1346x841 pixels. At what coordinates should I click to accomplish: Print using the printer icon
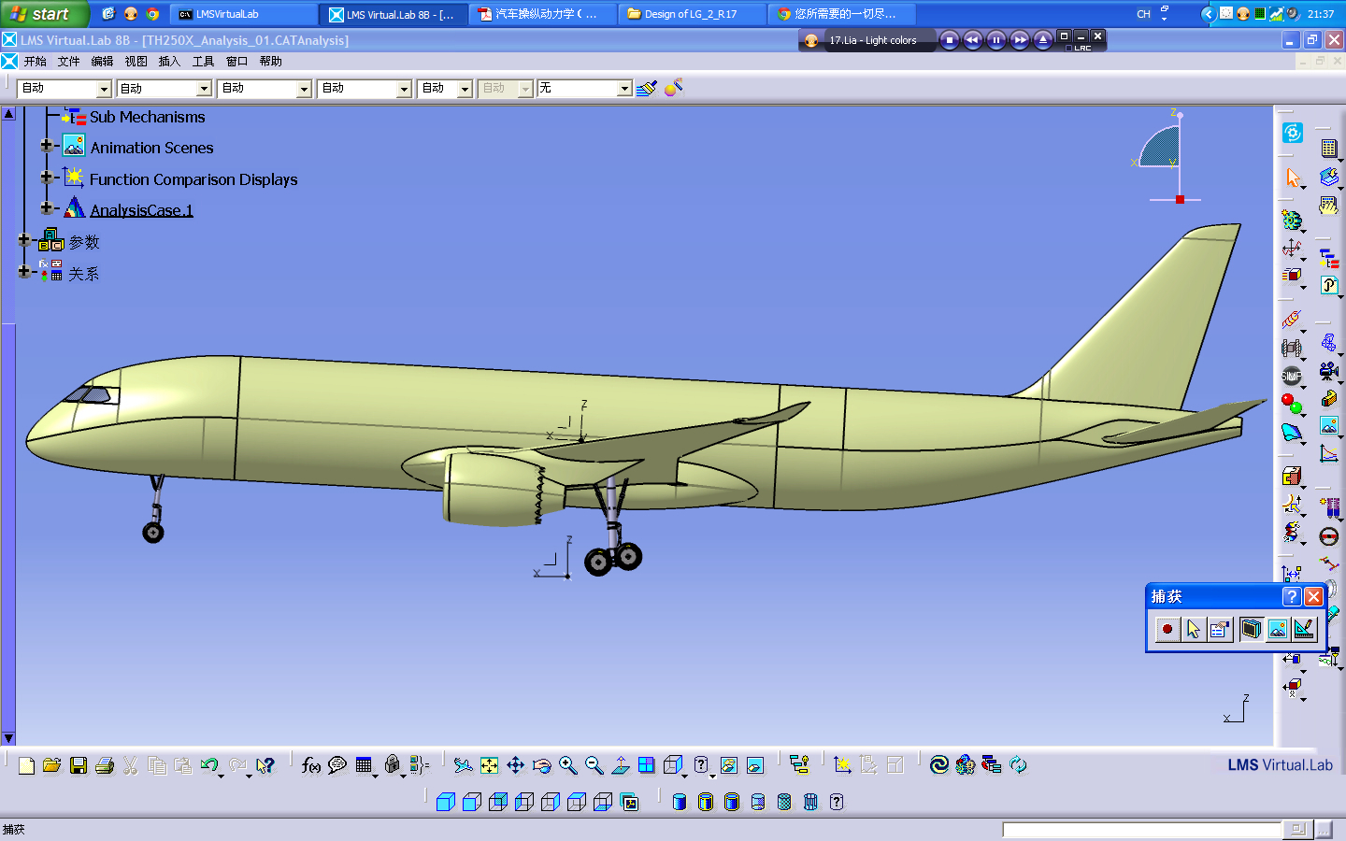tap(105, 765)
